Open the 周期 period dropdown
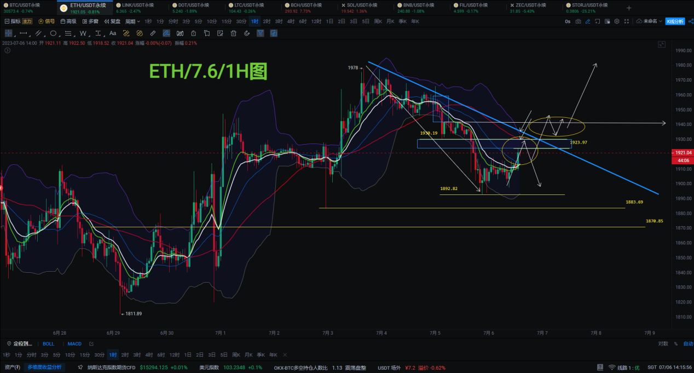 pyautogui.click(x=133, y=21)
